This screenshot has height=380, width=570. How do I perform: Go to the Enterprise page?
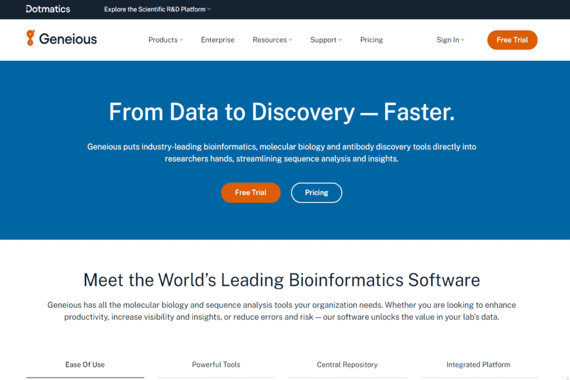217,40
